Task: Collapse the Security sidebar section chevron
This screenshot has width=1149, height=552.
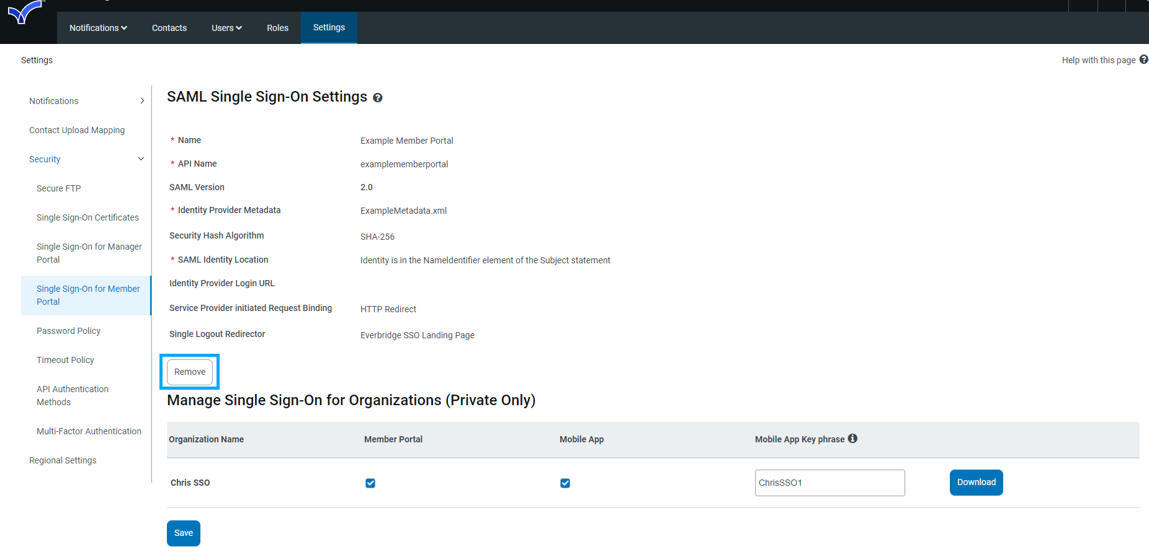Action: pos(141,159)
